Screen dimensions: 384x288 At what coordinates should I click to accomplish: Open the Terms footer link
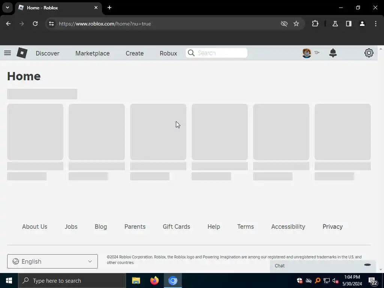click(245, 226)
